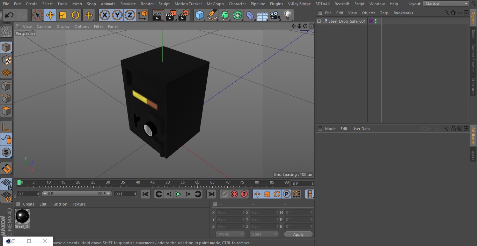This screenshot has height=246, width=477.
Task: Click the Undo arrow icon
Action: [9, 15]
